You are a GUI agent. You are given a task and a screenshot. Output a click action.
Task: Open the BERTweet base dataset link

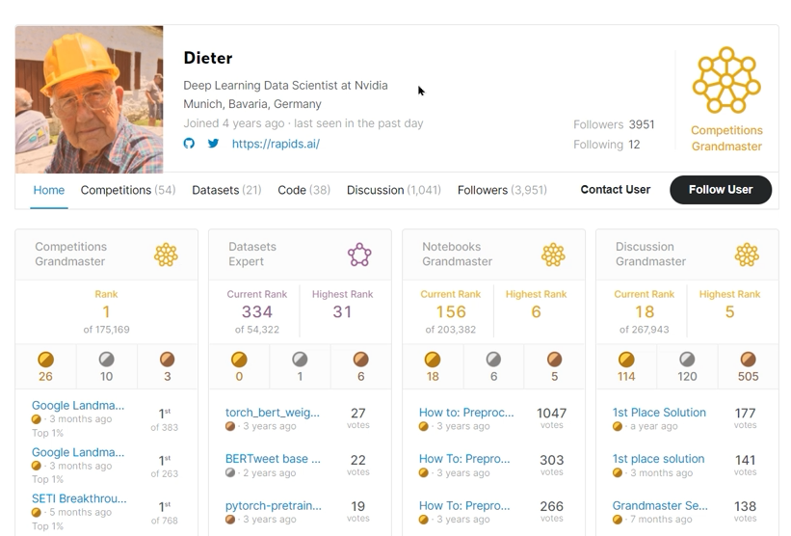point(273,459)
